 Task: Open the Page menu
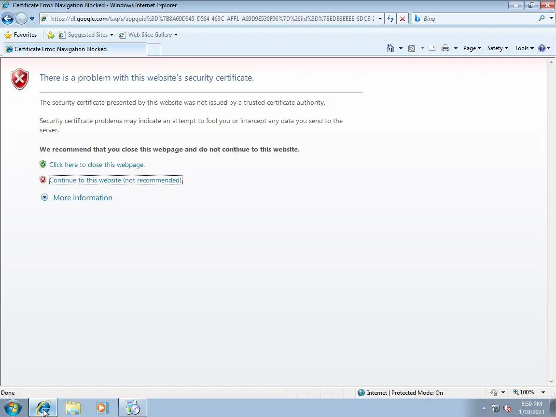click(472, 48)
